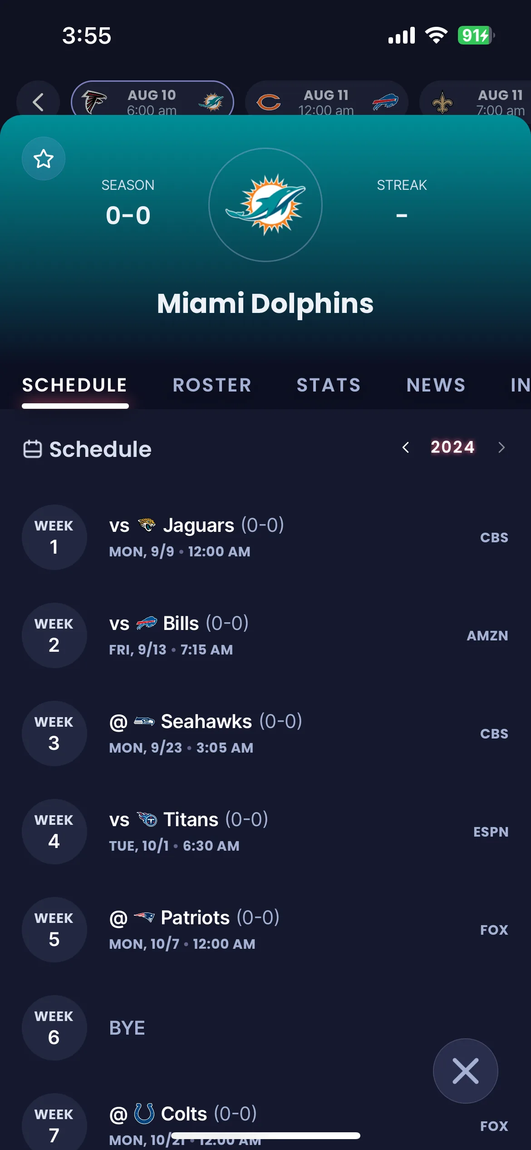Open the Saints Aug 11 game card
Screen dimensions: 531x1150
click(475, 101)
